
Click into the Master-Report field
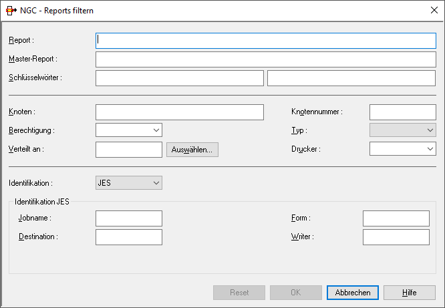click(x=266, y=59)
